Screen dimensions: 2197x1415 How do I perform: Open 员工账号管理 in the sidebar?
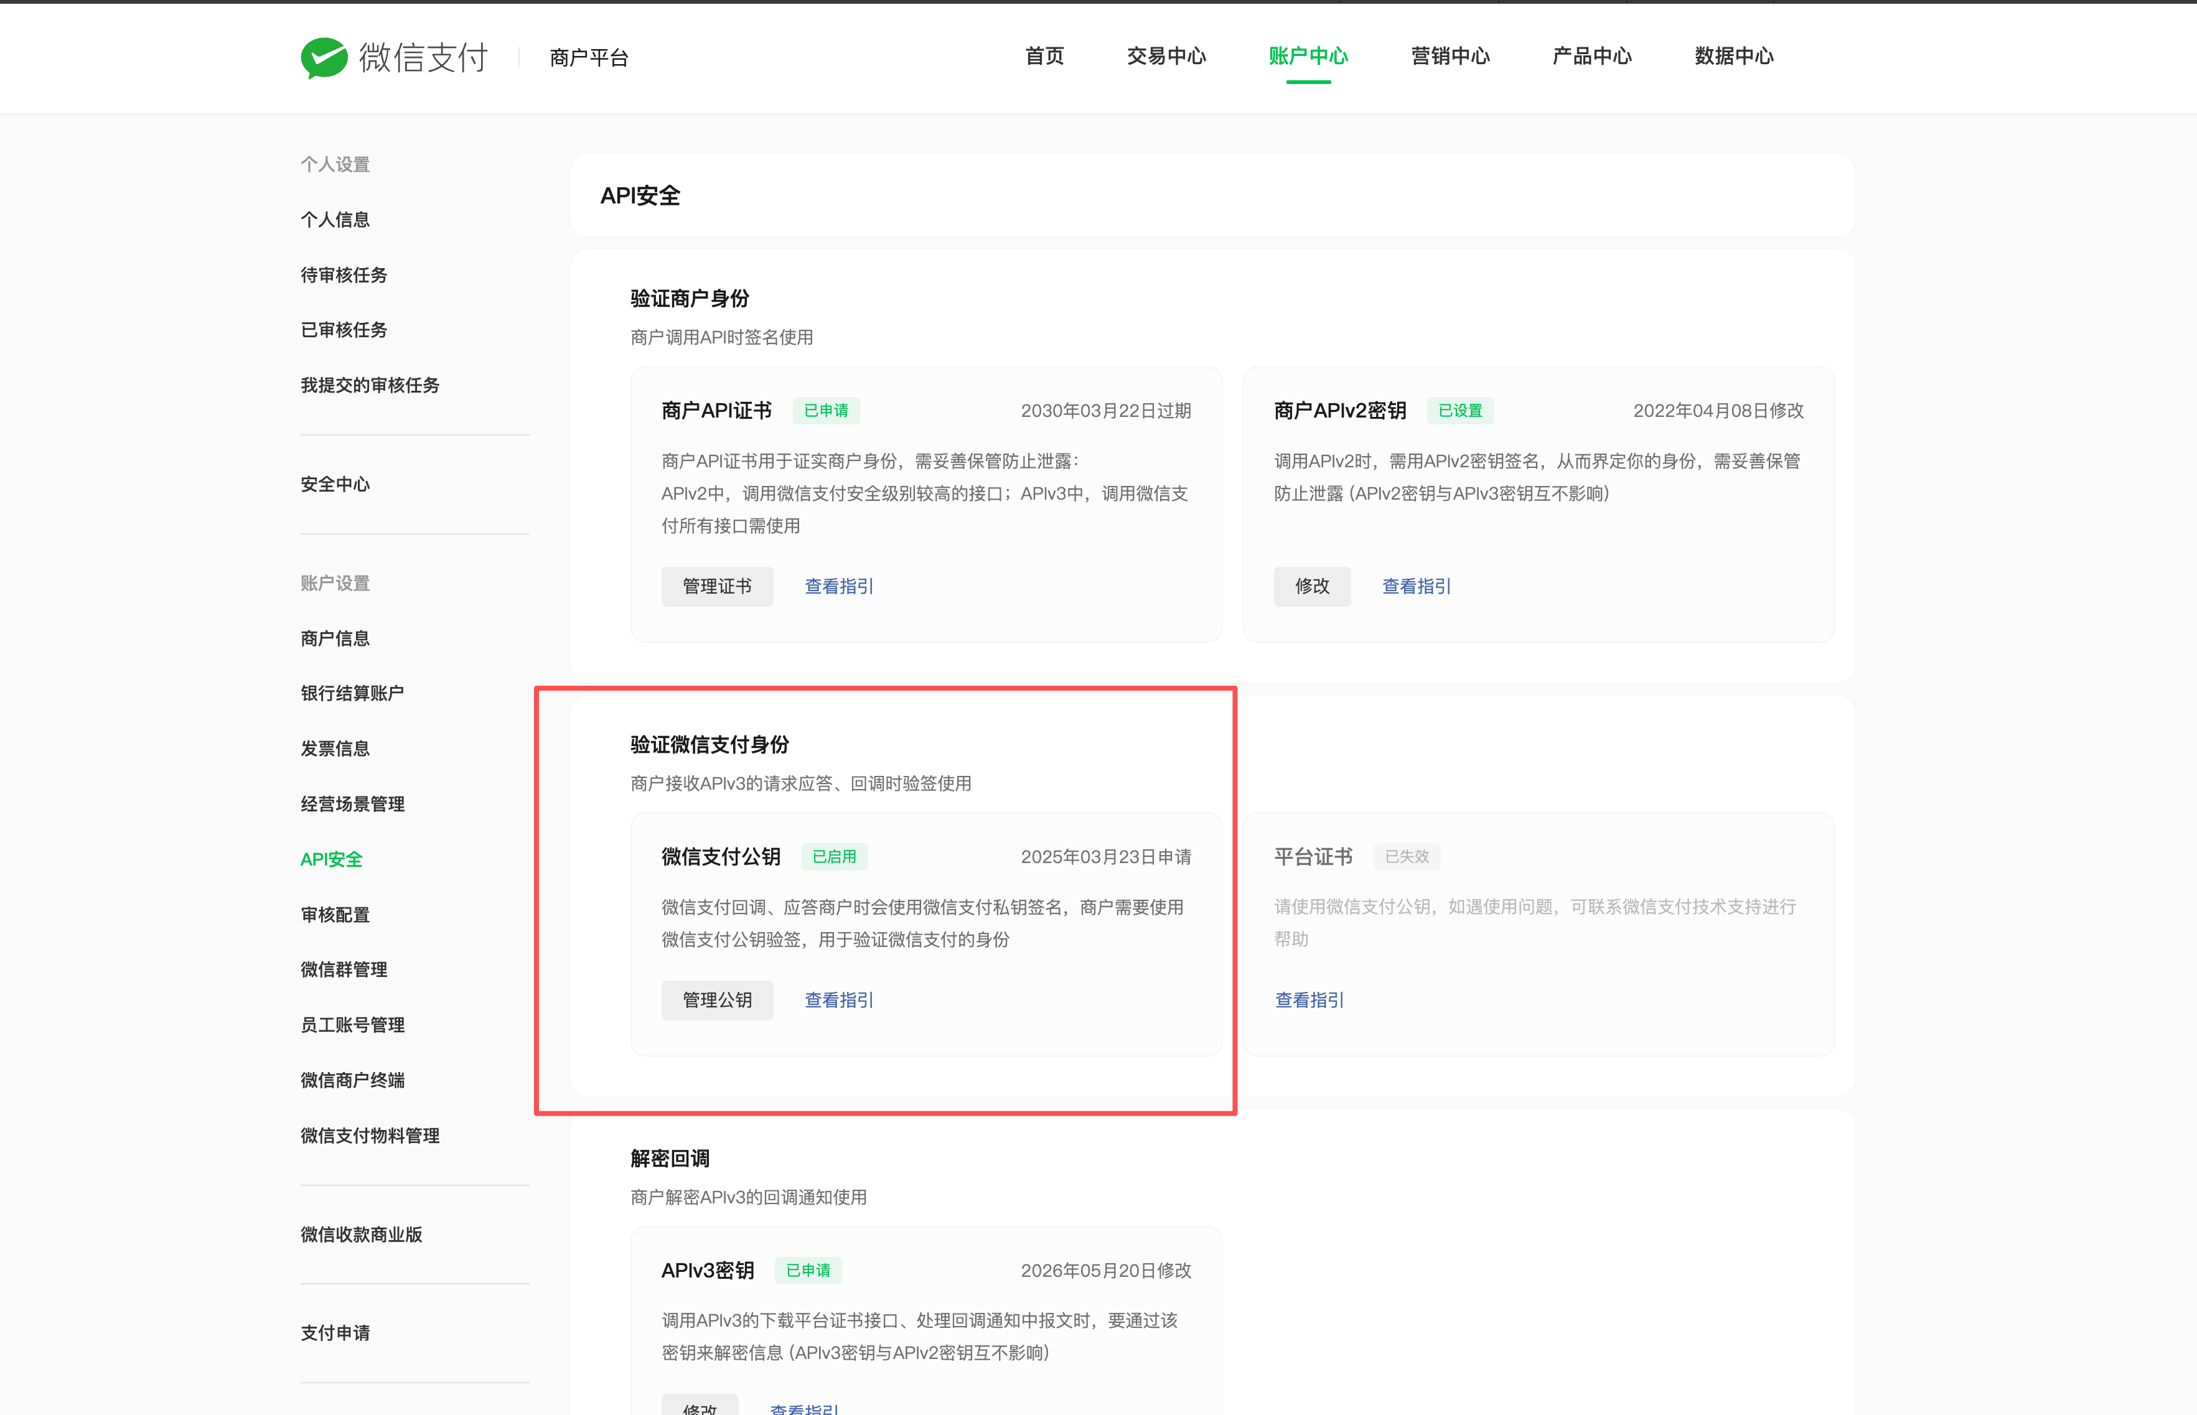point(353,1024)
